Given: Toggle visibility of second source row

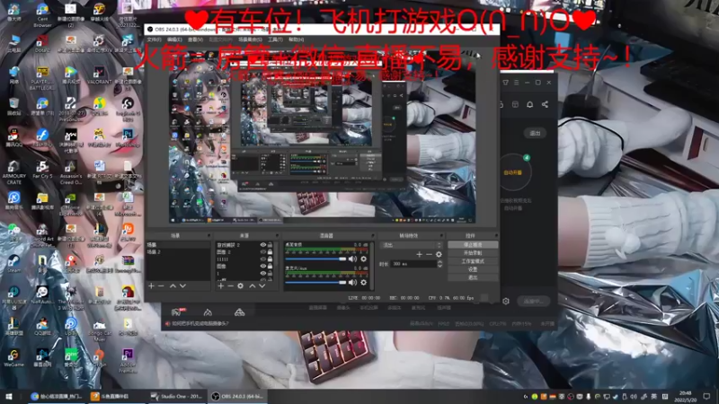Looking at the screenshot, I should (x=262, y=252).
